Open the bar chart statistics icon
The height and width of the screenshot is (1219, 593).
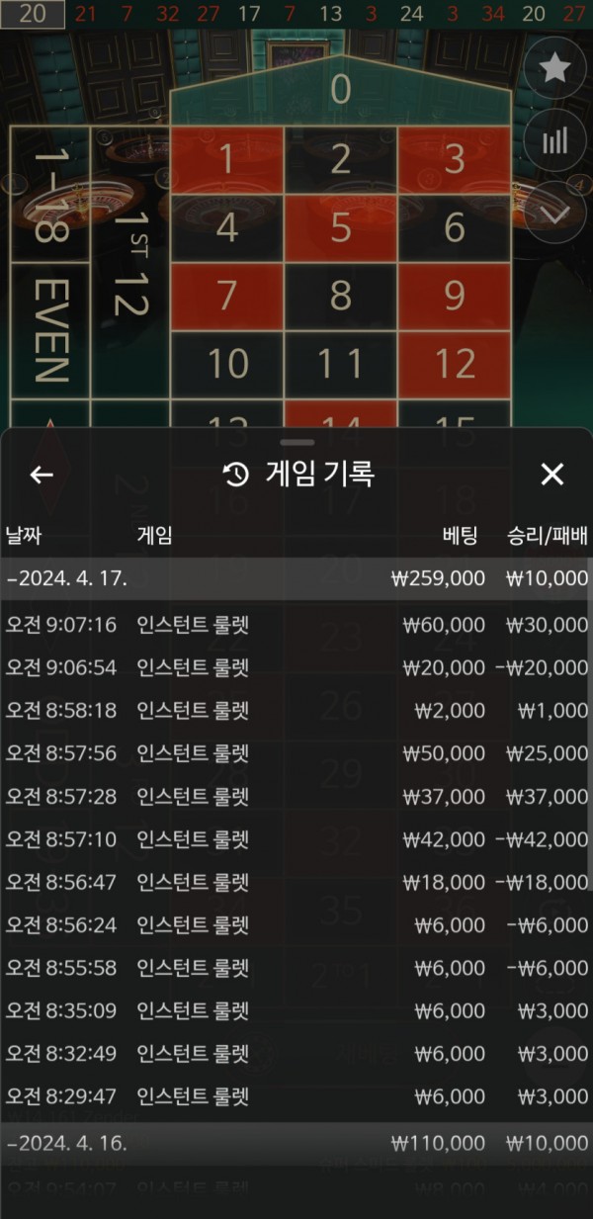tap(555, 140)
